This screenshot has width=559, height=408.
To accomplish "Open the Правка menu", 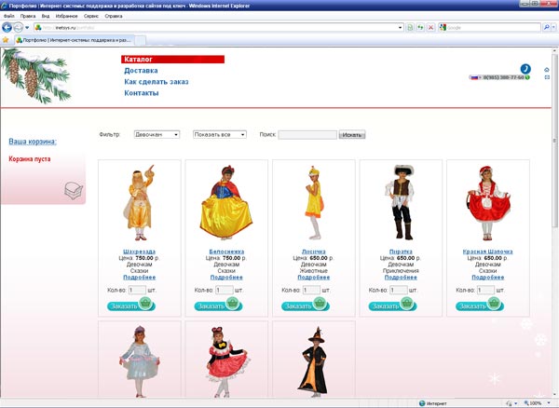I will pos(28,16).
